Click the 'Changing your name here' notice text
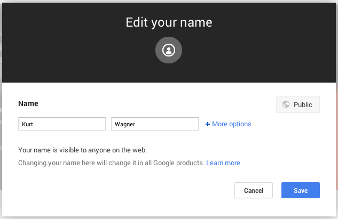This screenshot has width=338, height=219. coord(111,163)
